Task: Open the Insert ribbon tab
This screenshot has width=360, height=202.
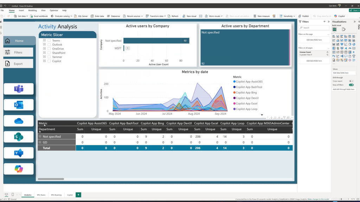Action: click(21, 10)
